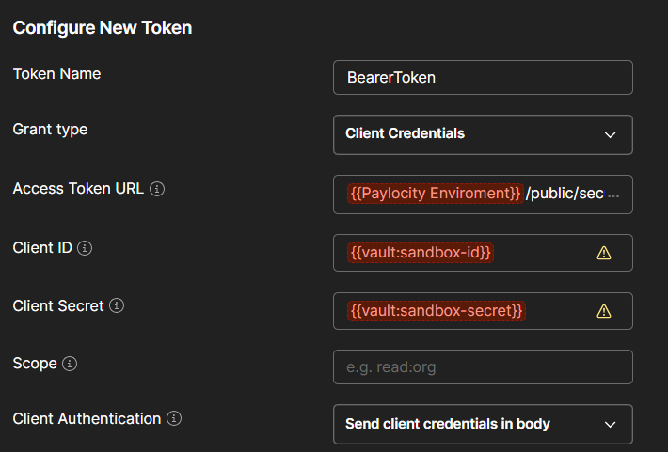Click the warning triangle in Client ID field
This screenshot has width=668, height=452.
point(604,253)
